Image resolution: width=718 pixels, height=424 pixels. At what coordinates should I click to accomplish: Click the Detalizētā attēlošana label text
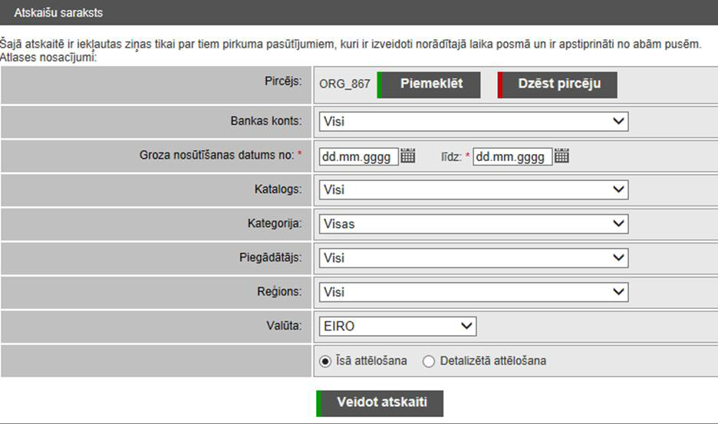tap(493, 361)
